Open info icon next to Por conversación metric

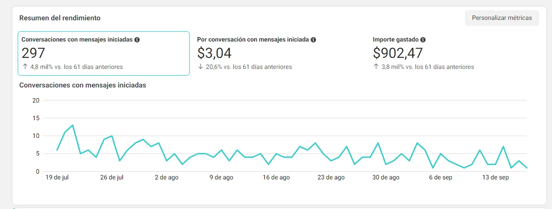313,40
